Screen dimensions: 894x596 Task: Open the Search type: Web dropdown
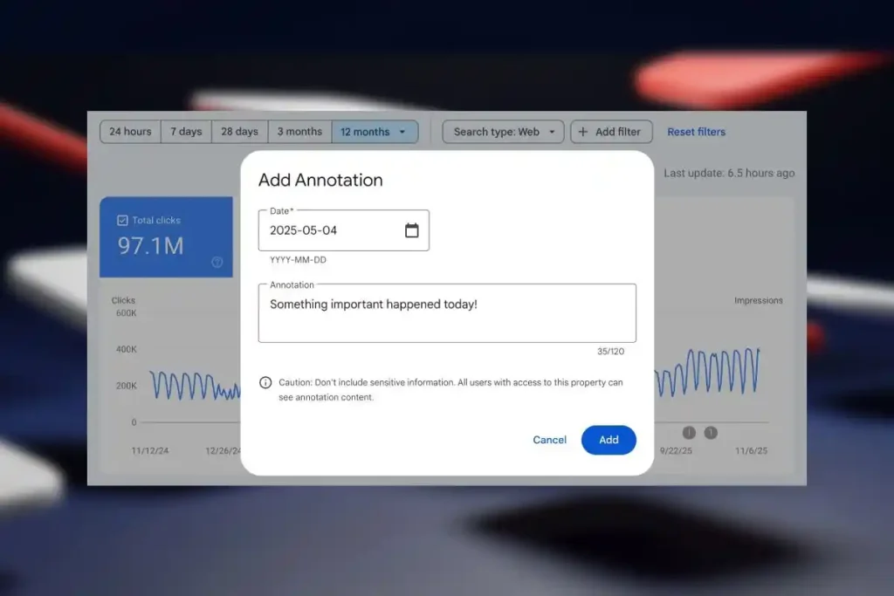504,132
